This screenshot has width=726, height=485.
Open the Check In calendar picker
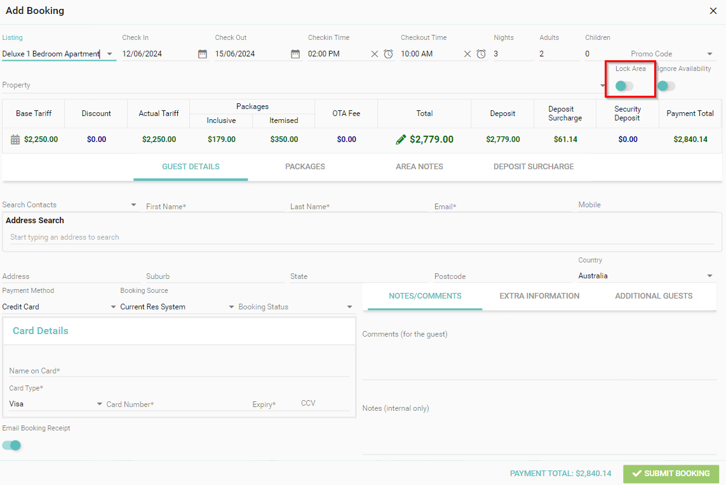tap(202, 54)
